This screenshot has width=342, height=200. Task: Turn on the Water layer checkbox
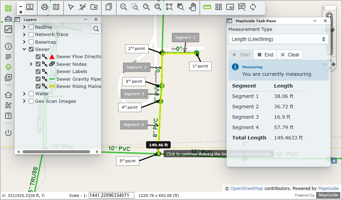31,93
